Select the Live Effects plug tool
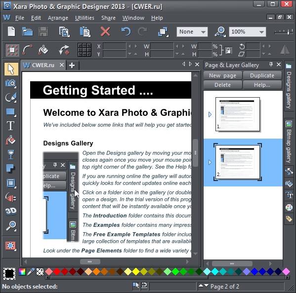The height and width of the screenshot is (293, 296). click(11, 197)
